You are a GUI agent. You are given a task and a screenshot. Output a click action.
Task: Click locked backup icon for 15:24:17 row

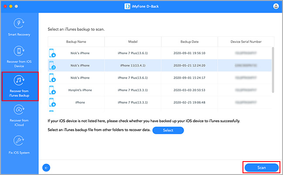pos(52,78)
